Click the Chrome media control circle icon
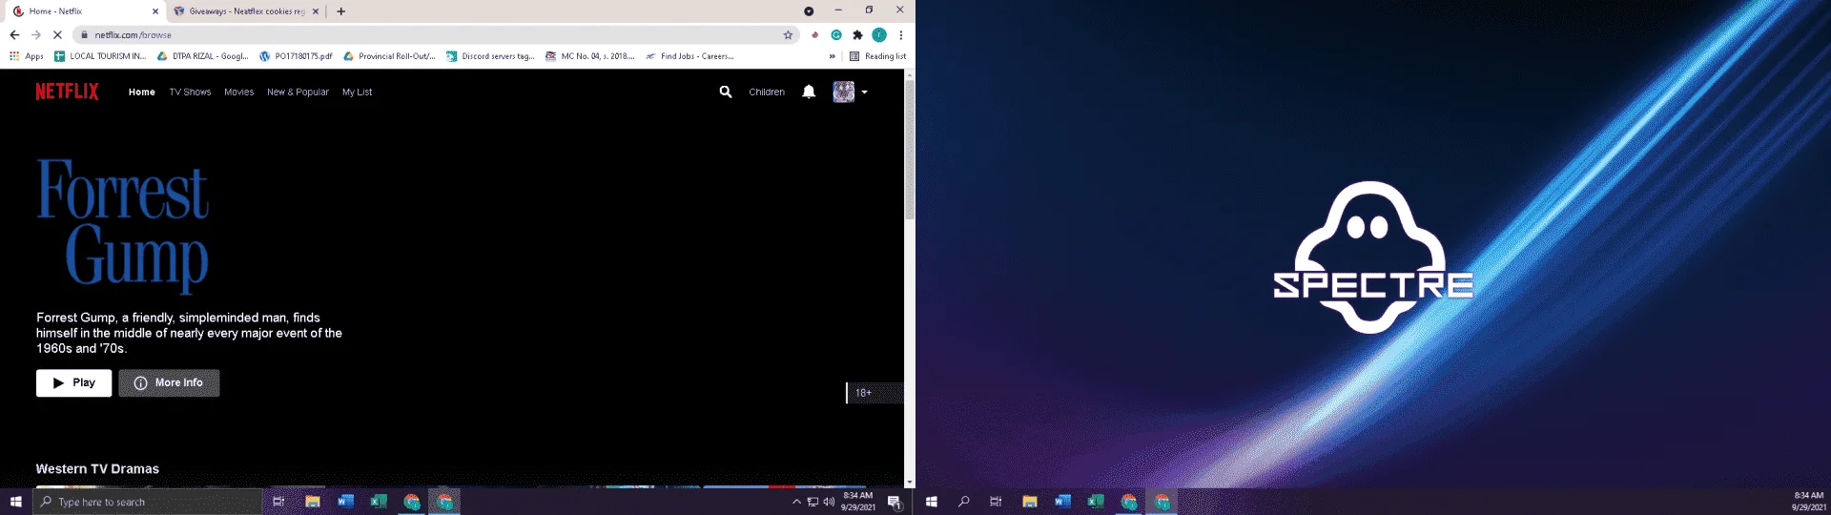Screen dimensions: 1831x515 click(x=809, y=11)
